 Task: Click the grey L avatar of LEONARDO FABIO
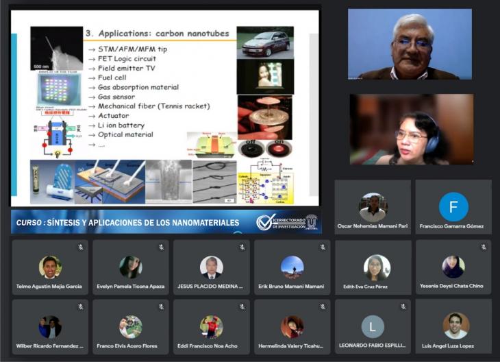pos(373,326)
